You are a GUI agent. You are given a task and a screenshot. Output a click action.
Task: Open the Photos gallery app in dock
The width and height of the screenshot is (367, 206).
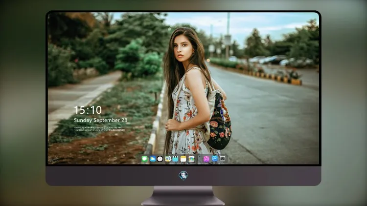[x=191, y=159]
